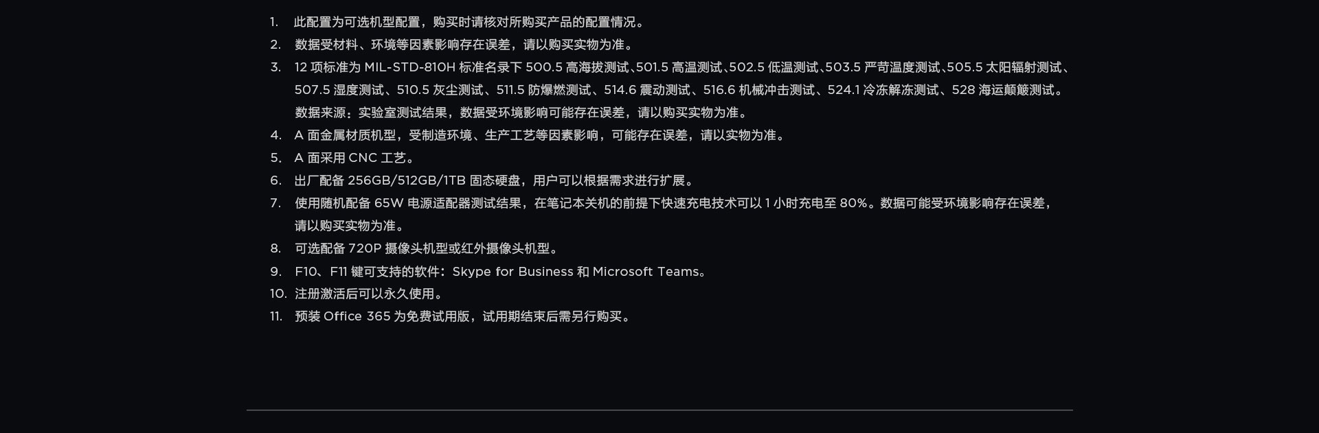Click footnote 1 about optional model configuration
The image size is (1319, 433).
470,22
